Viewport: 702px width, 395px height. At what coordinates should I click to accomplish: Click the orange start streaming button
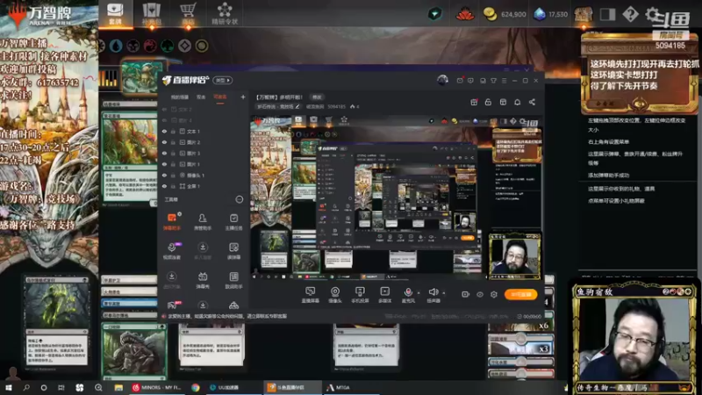(x=520, y=294)
